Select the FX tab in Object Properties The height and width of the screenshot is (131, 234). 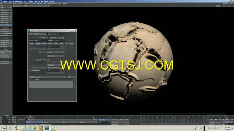click(x=66, y=43)
